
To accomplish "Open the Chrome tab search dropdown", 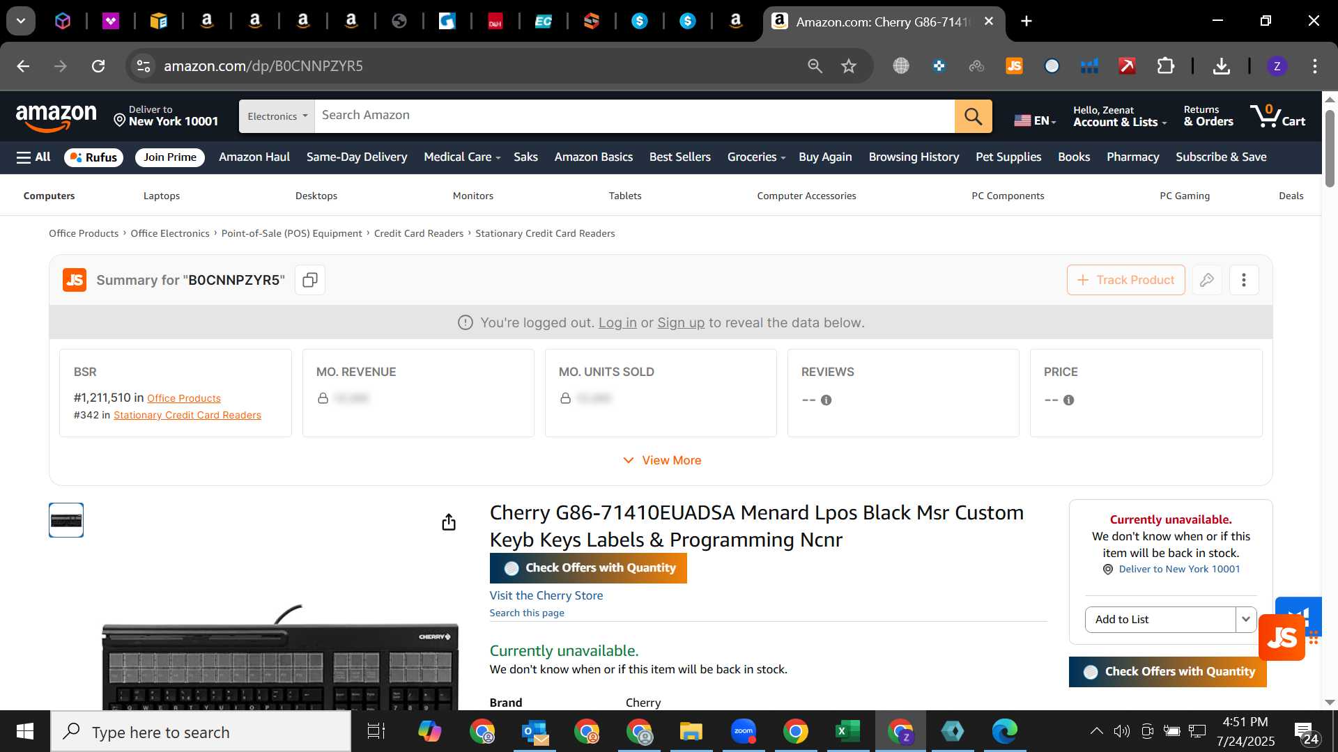I will pyautogui.click(x=21, y=21).
